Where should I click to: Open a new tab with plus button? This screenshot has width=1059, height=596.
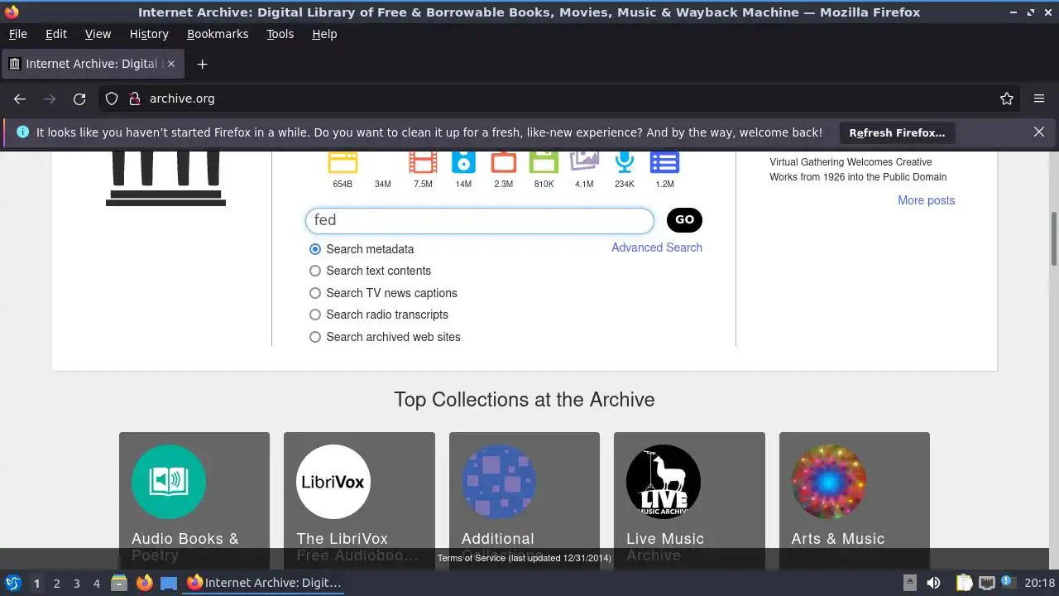pyautogui.click(x=202, y=64)
